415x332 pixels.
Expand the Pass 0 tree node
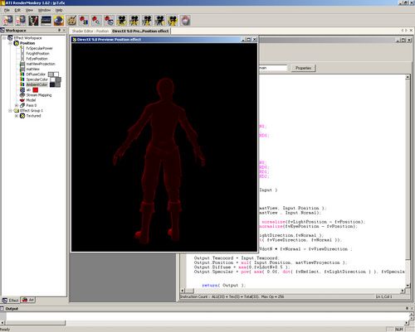point(17,105)
